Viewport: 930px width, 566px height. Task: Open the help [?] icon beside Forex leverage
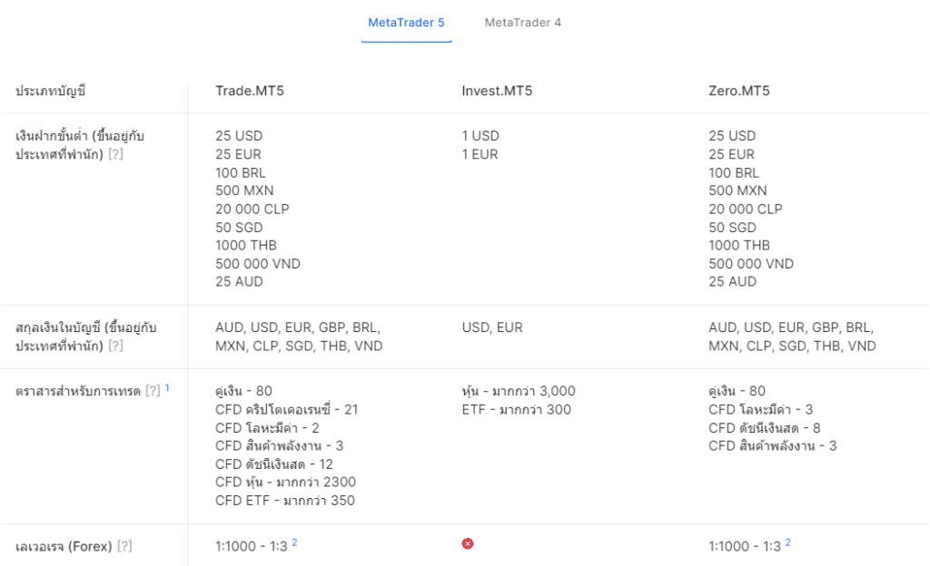(124, 546)
